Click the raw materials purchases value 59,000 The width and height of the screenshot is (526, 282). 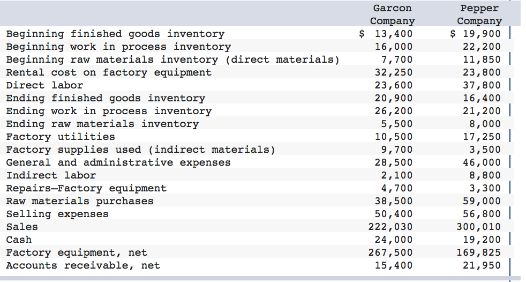coord(482,201)
